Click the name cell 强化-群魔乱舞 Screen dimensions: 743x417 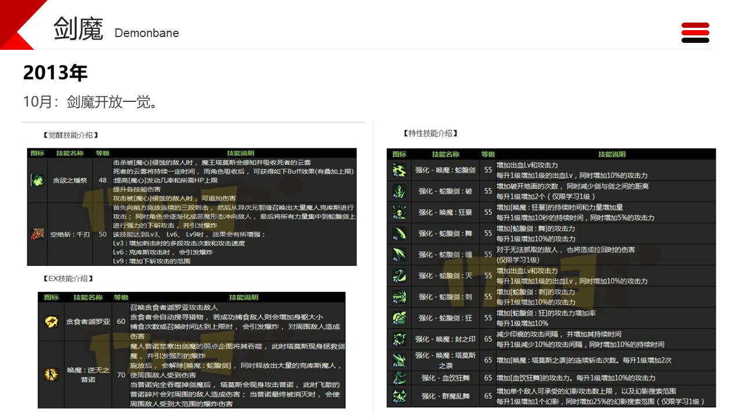[x=445, y=397]
